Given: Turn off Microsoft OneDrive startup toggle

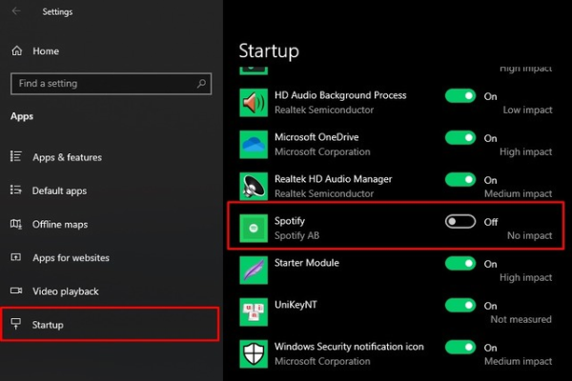Looking at the screenshot, I should (x=460, y=138).
